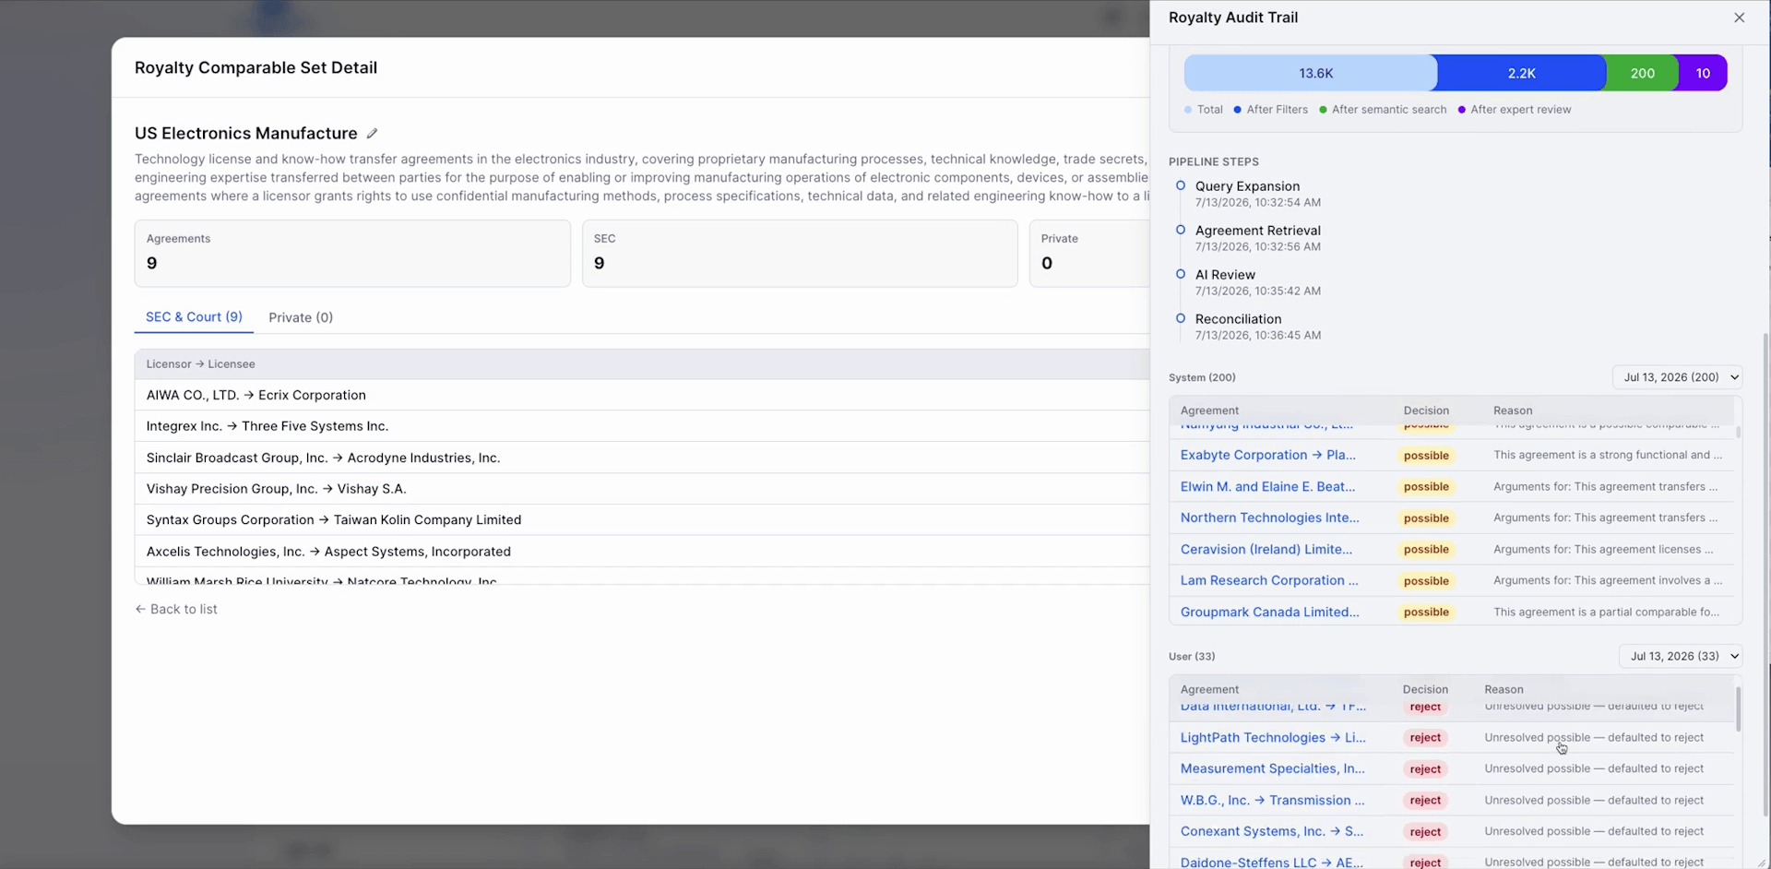The image size is (1771, 869).
Task: Click the purple 10 funnel segment
Action: (1703, 73)
